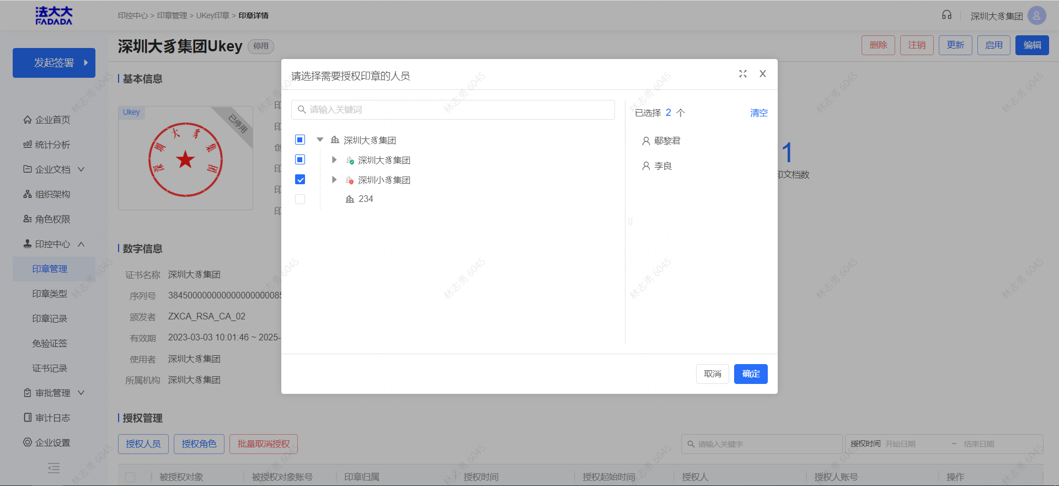Expand child 深圳大豸集团 tree node
Viewport: 1059px width, 486px height.
tap(334, 159)
